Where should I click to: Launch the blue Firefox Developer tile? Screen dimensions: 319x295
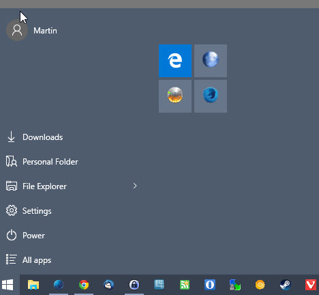coord(211,96)
